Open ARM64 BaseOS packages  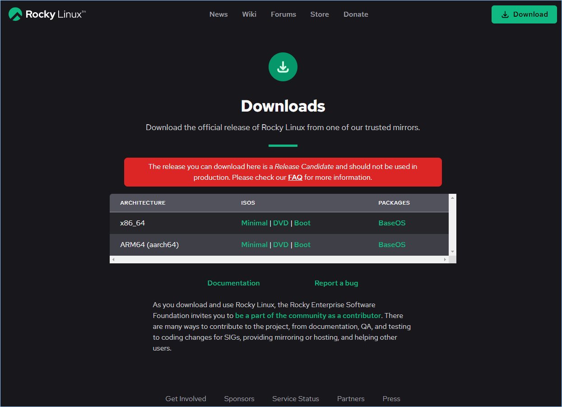point(392,245)
